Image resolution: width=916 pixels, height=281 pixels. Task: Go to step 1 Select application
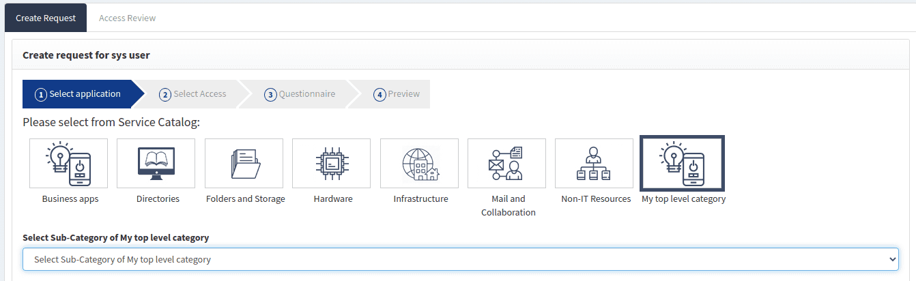(78, 94)
